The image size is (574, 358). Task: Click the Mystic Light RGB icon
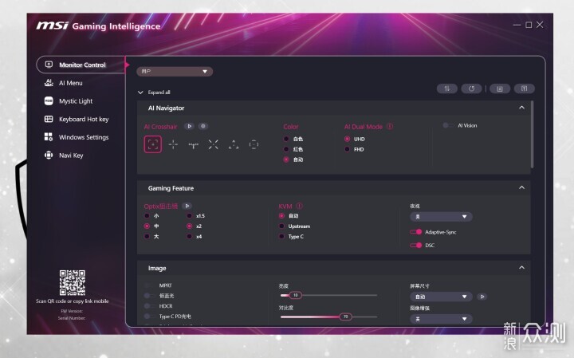(x=49, y=100)
